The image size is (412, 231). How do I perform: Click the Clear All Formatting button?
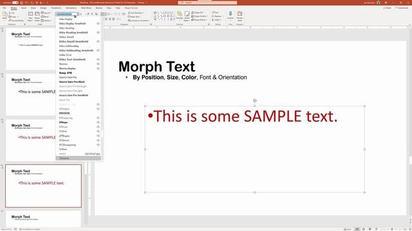point(96,14)
